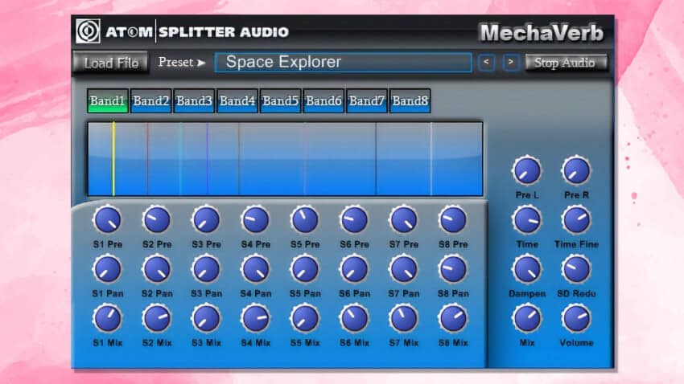Click the S3 Pre knob
The image size is (684, 384).
coord(206,220)
